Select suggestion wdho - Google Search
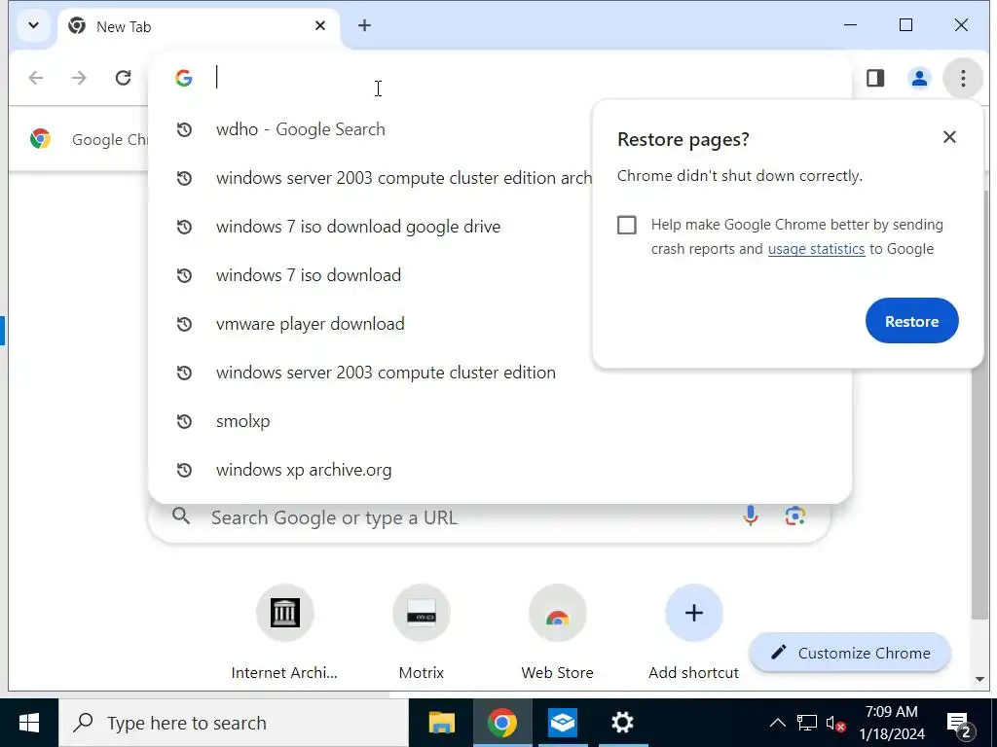Screen dimensions: 997x747 pos(372,129)
